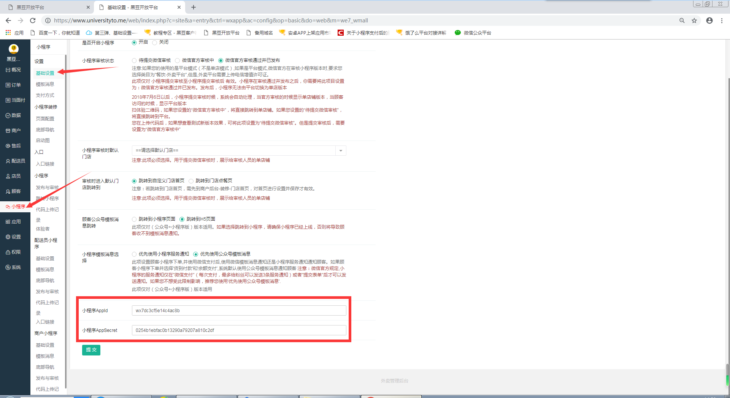The width and height of the screenshot is (730, 398).
Task: Click the 黑豆 logo avatar
Action: 14,49
